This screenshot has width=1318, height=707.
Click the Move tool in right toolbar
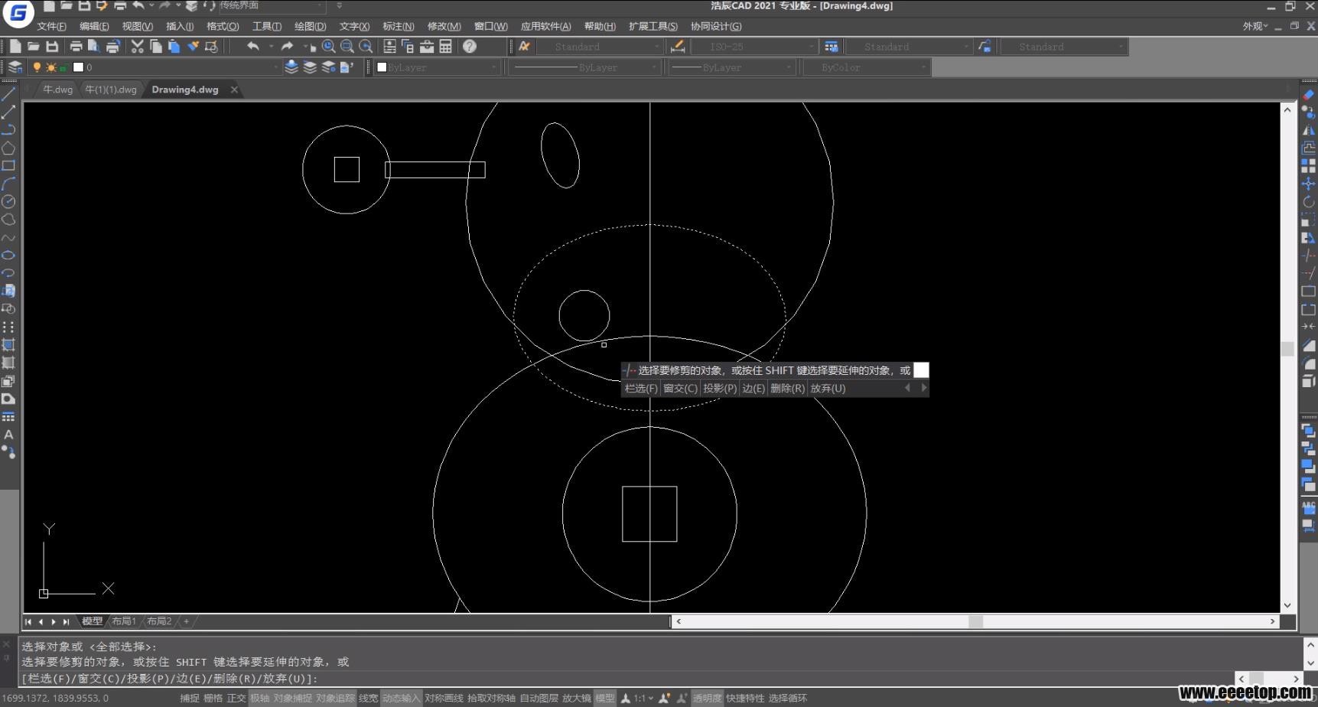pyautogui.click(x=1309, y=184)
